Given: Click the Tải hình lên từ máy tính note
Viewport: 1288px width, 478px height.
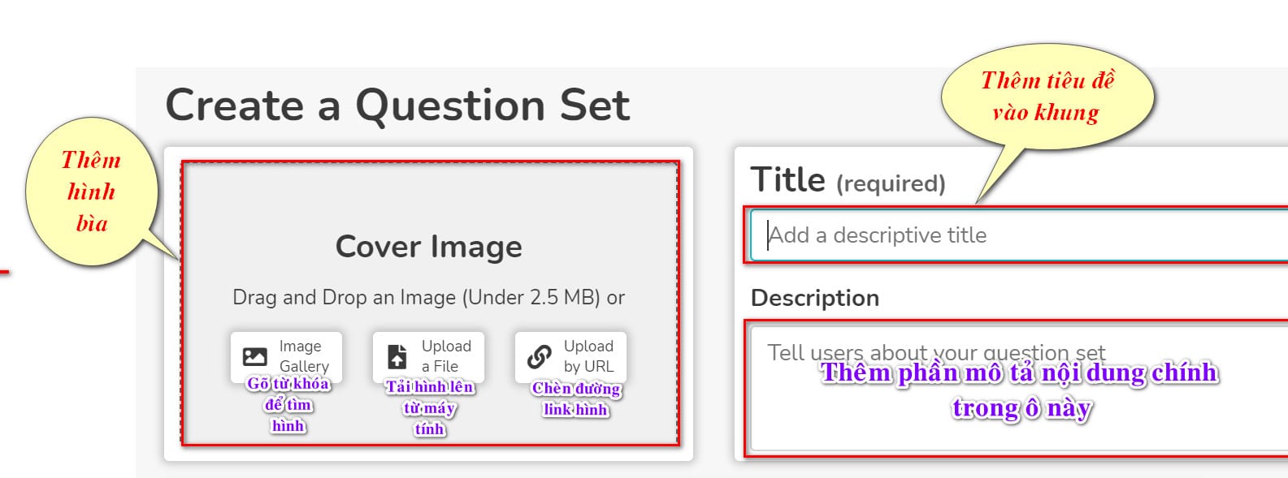Looking at the screenshot, I should coord(429,407).
